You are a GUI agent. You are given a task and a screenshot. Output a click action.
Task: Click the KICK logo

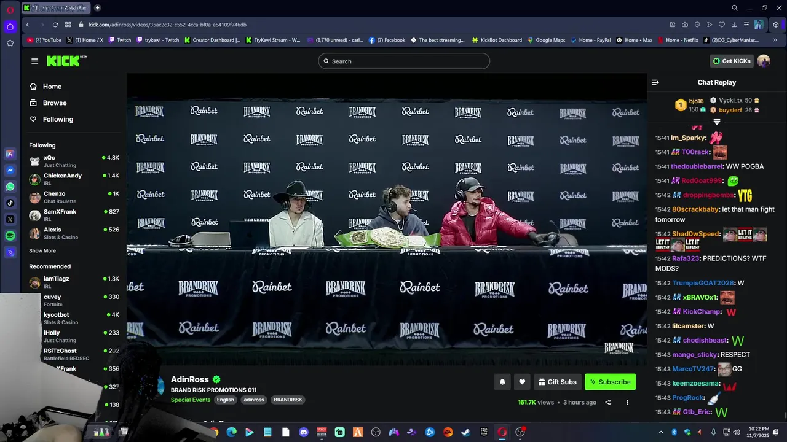[66, 61]
